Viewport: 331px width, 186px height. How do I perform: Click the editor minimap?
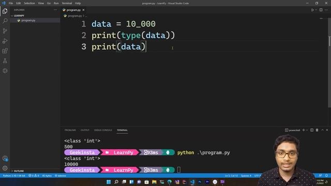point(321,19)
